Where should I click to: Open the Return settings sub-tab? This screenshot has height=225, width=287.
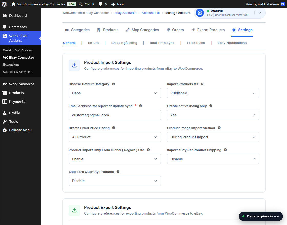[x=93, y=43]
